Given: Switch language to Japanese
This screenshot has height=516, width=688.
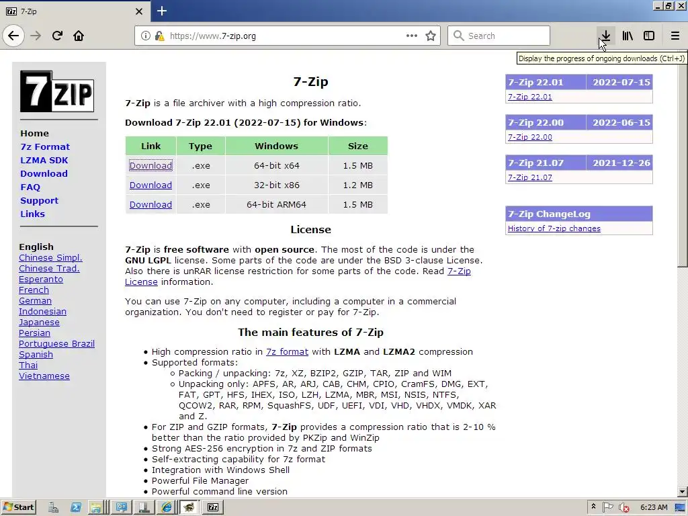Looking at the screenshot, I should point(39,322).
